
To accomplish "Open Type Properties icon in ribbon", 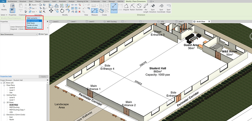I will click(x=12, y=5).
